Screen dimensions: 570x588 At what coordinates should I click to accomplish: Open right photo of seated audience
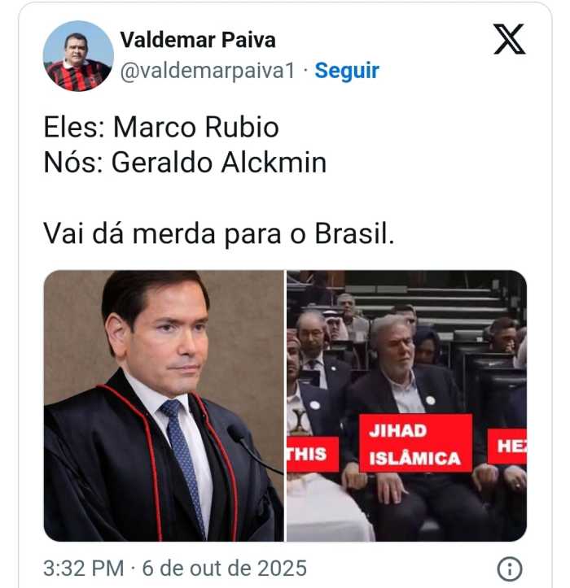pos(406,406)
